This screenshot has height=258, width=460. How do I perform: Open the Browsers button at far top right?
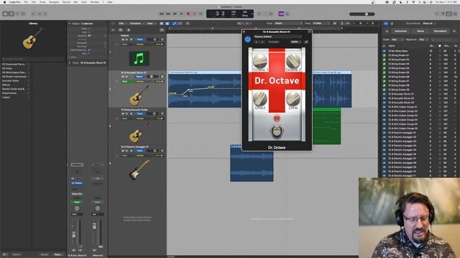coord(455,14)
